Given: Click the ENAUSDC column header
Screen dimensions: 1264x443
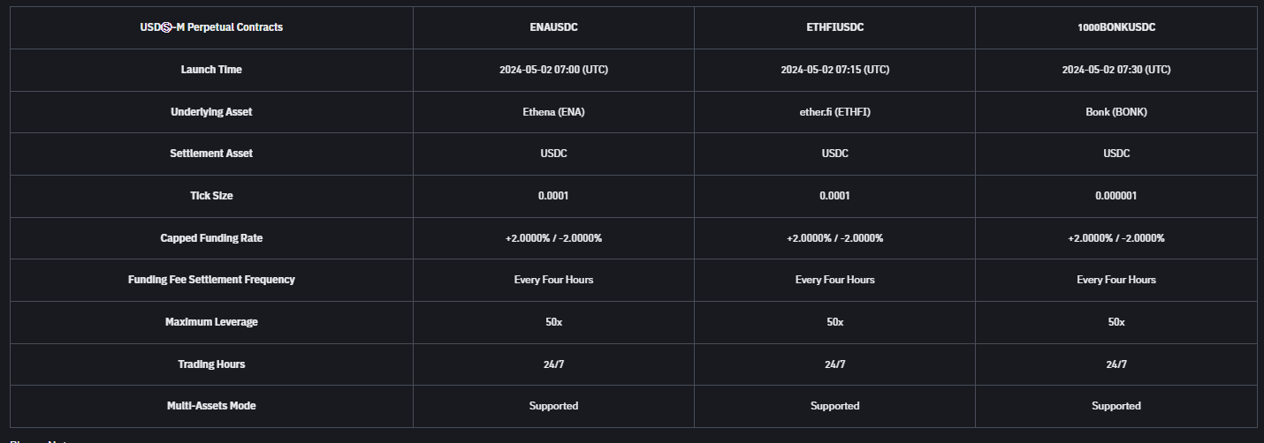Looking at the screenshot, I should [553, 27].
